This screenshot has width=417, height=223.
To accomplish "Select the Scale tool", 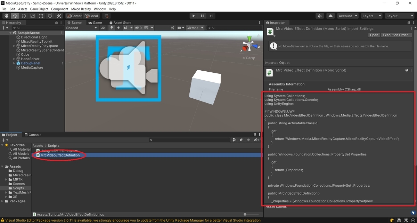I will tap(33, 16).
